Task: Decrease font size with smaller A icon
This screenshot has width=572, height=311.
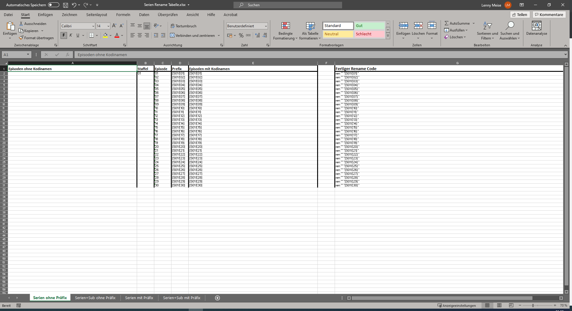Action: tap(121, 26)
